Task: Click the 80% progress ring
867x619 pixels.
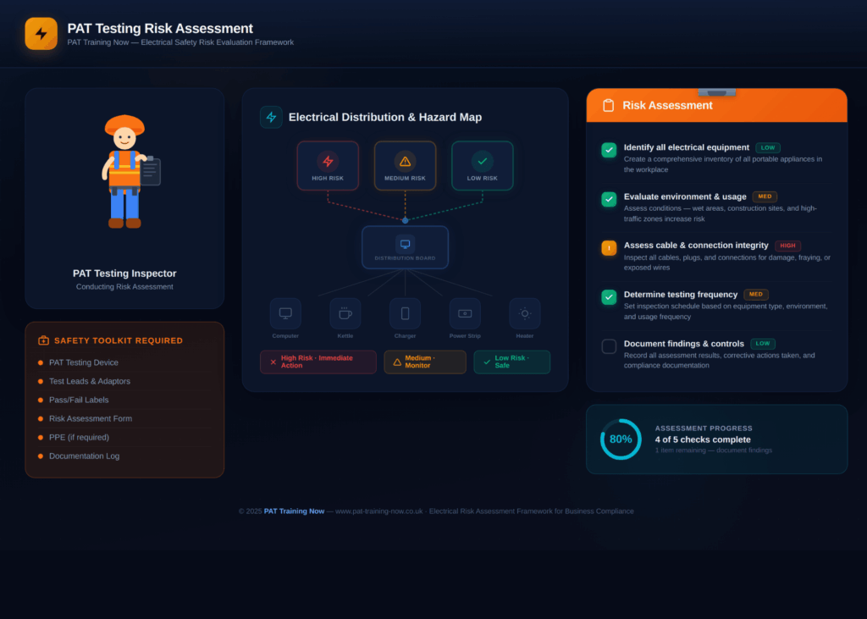Action: coord(621,439)
